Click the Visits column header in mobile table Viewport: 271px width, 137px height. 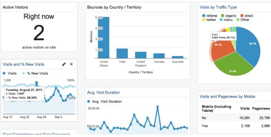coord(245,109)
